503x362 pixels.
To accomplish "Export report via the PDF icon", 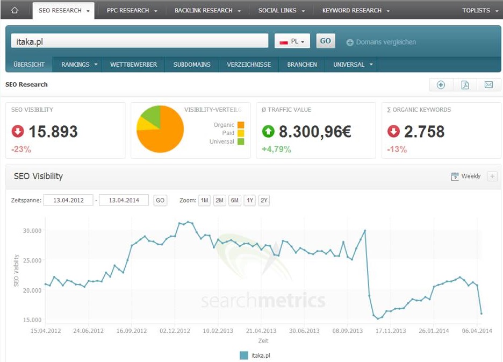I will [x=465, y=85].
